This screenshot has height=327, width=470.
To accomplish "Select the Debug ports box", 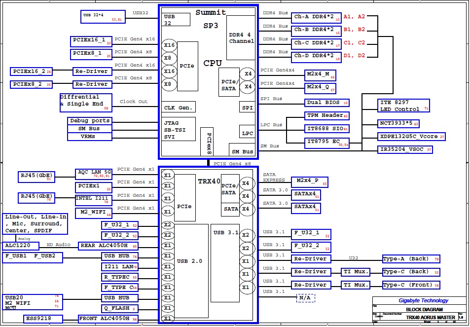I will tap(90, 121).
